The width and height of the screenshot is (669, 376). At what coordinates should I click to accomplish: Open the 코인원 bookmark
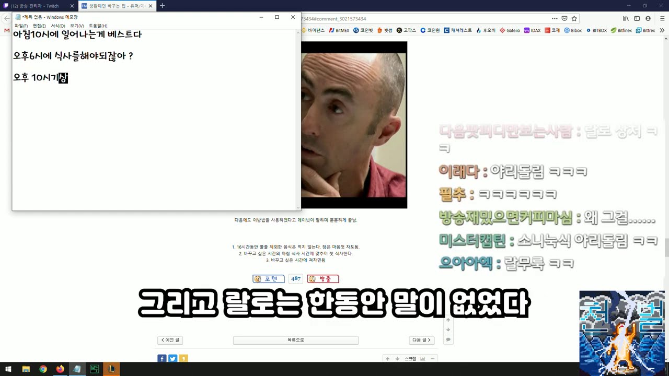[x=430, y=30]
